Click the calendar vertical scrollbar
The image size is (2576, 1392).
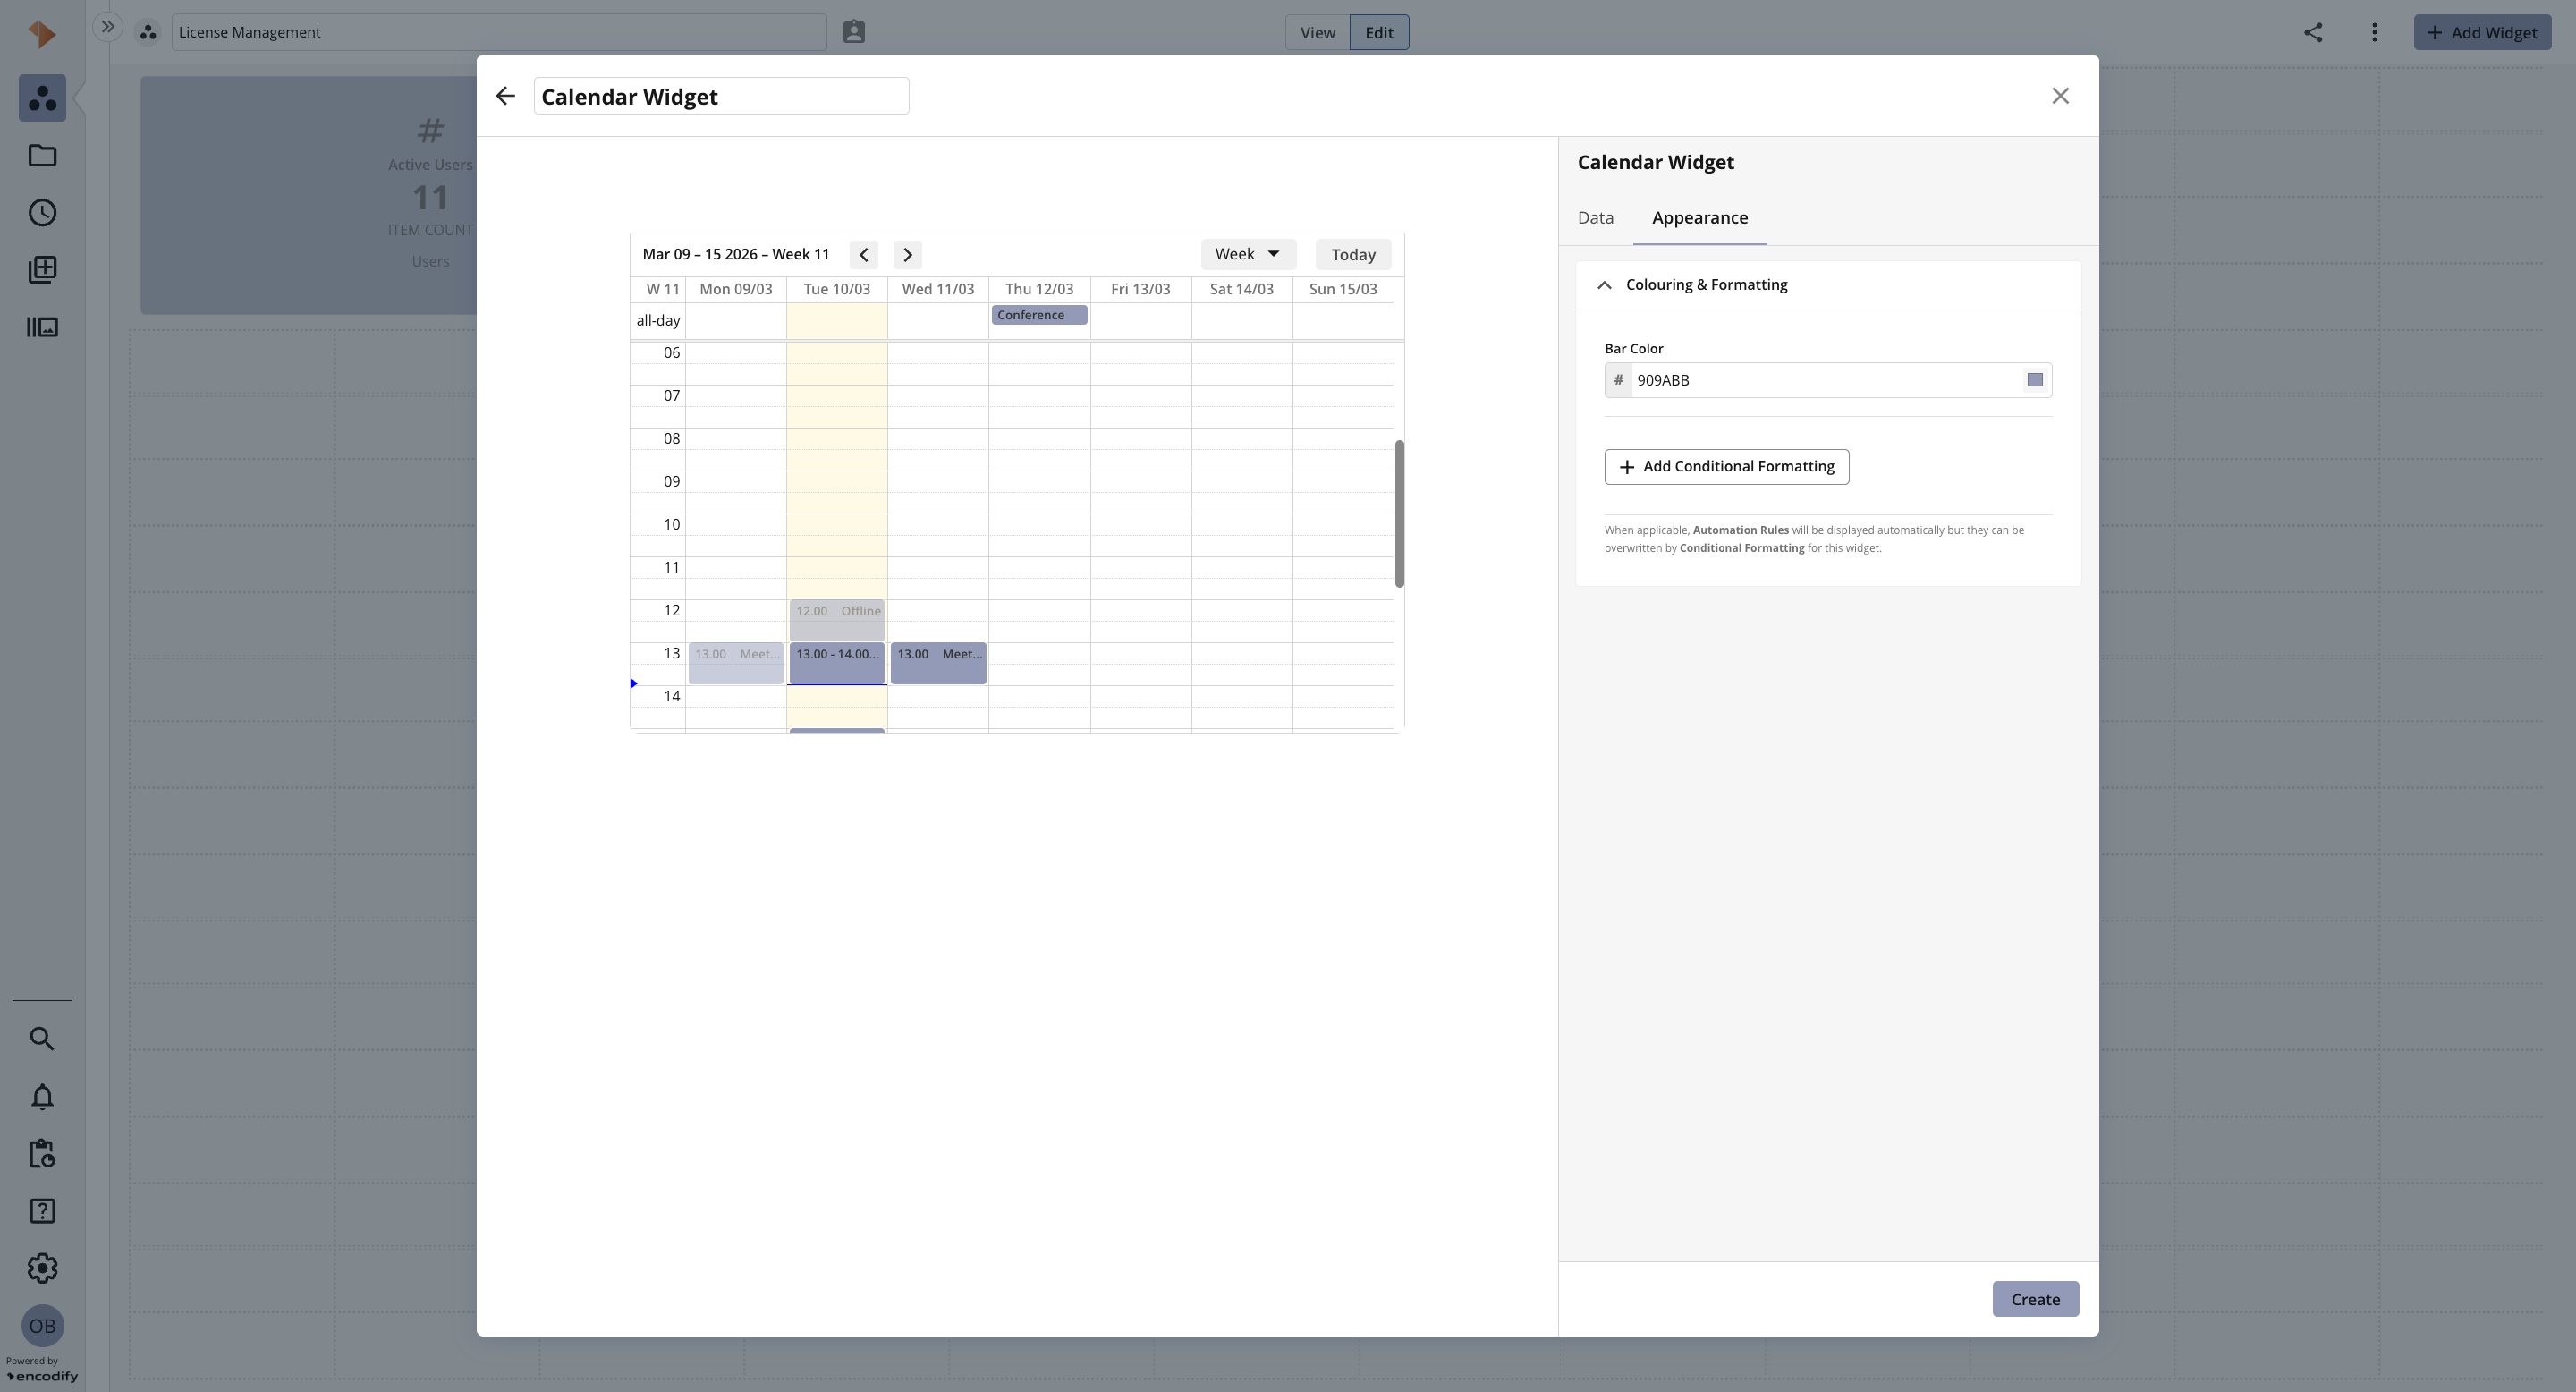coord(1399,514)
